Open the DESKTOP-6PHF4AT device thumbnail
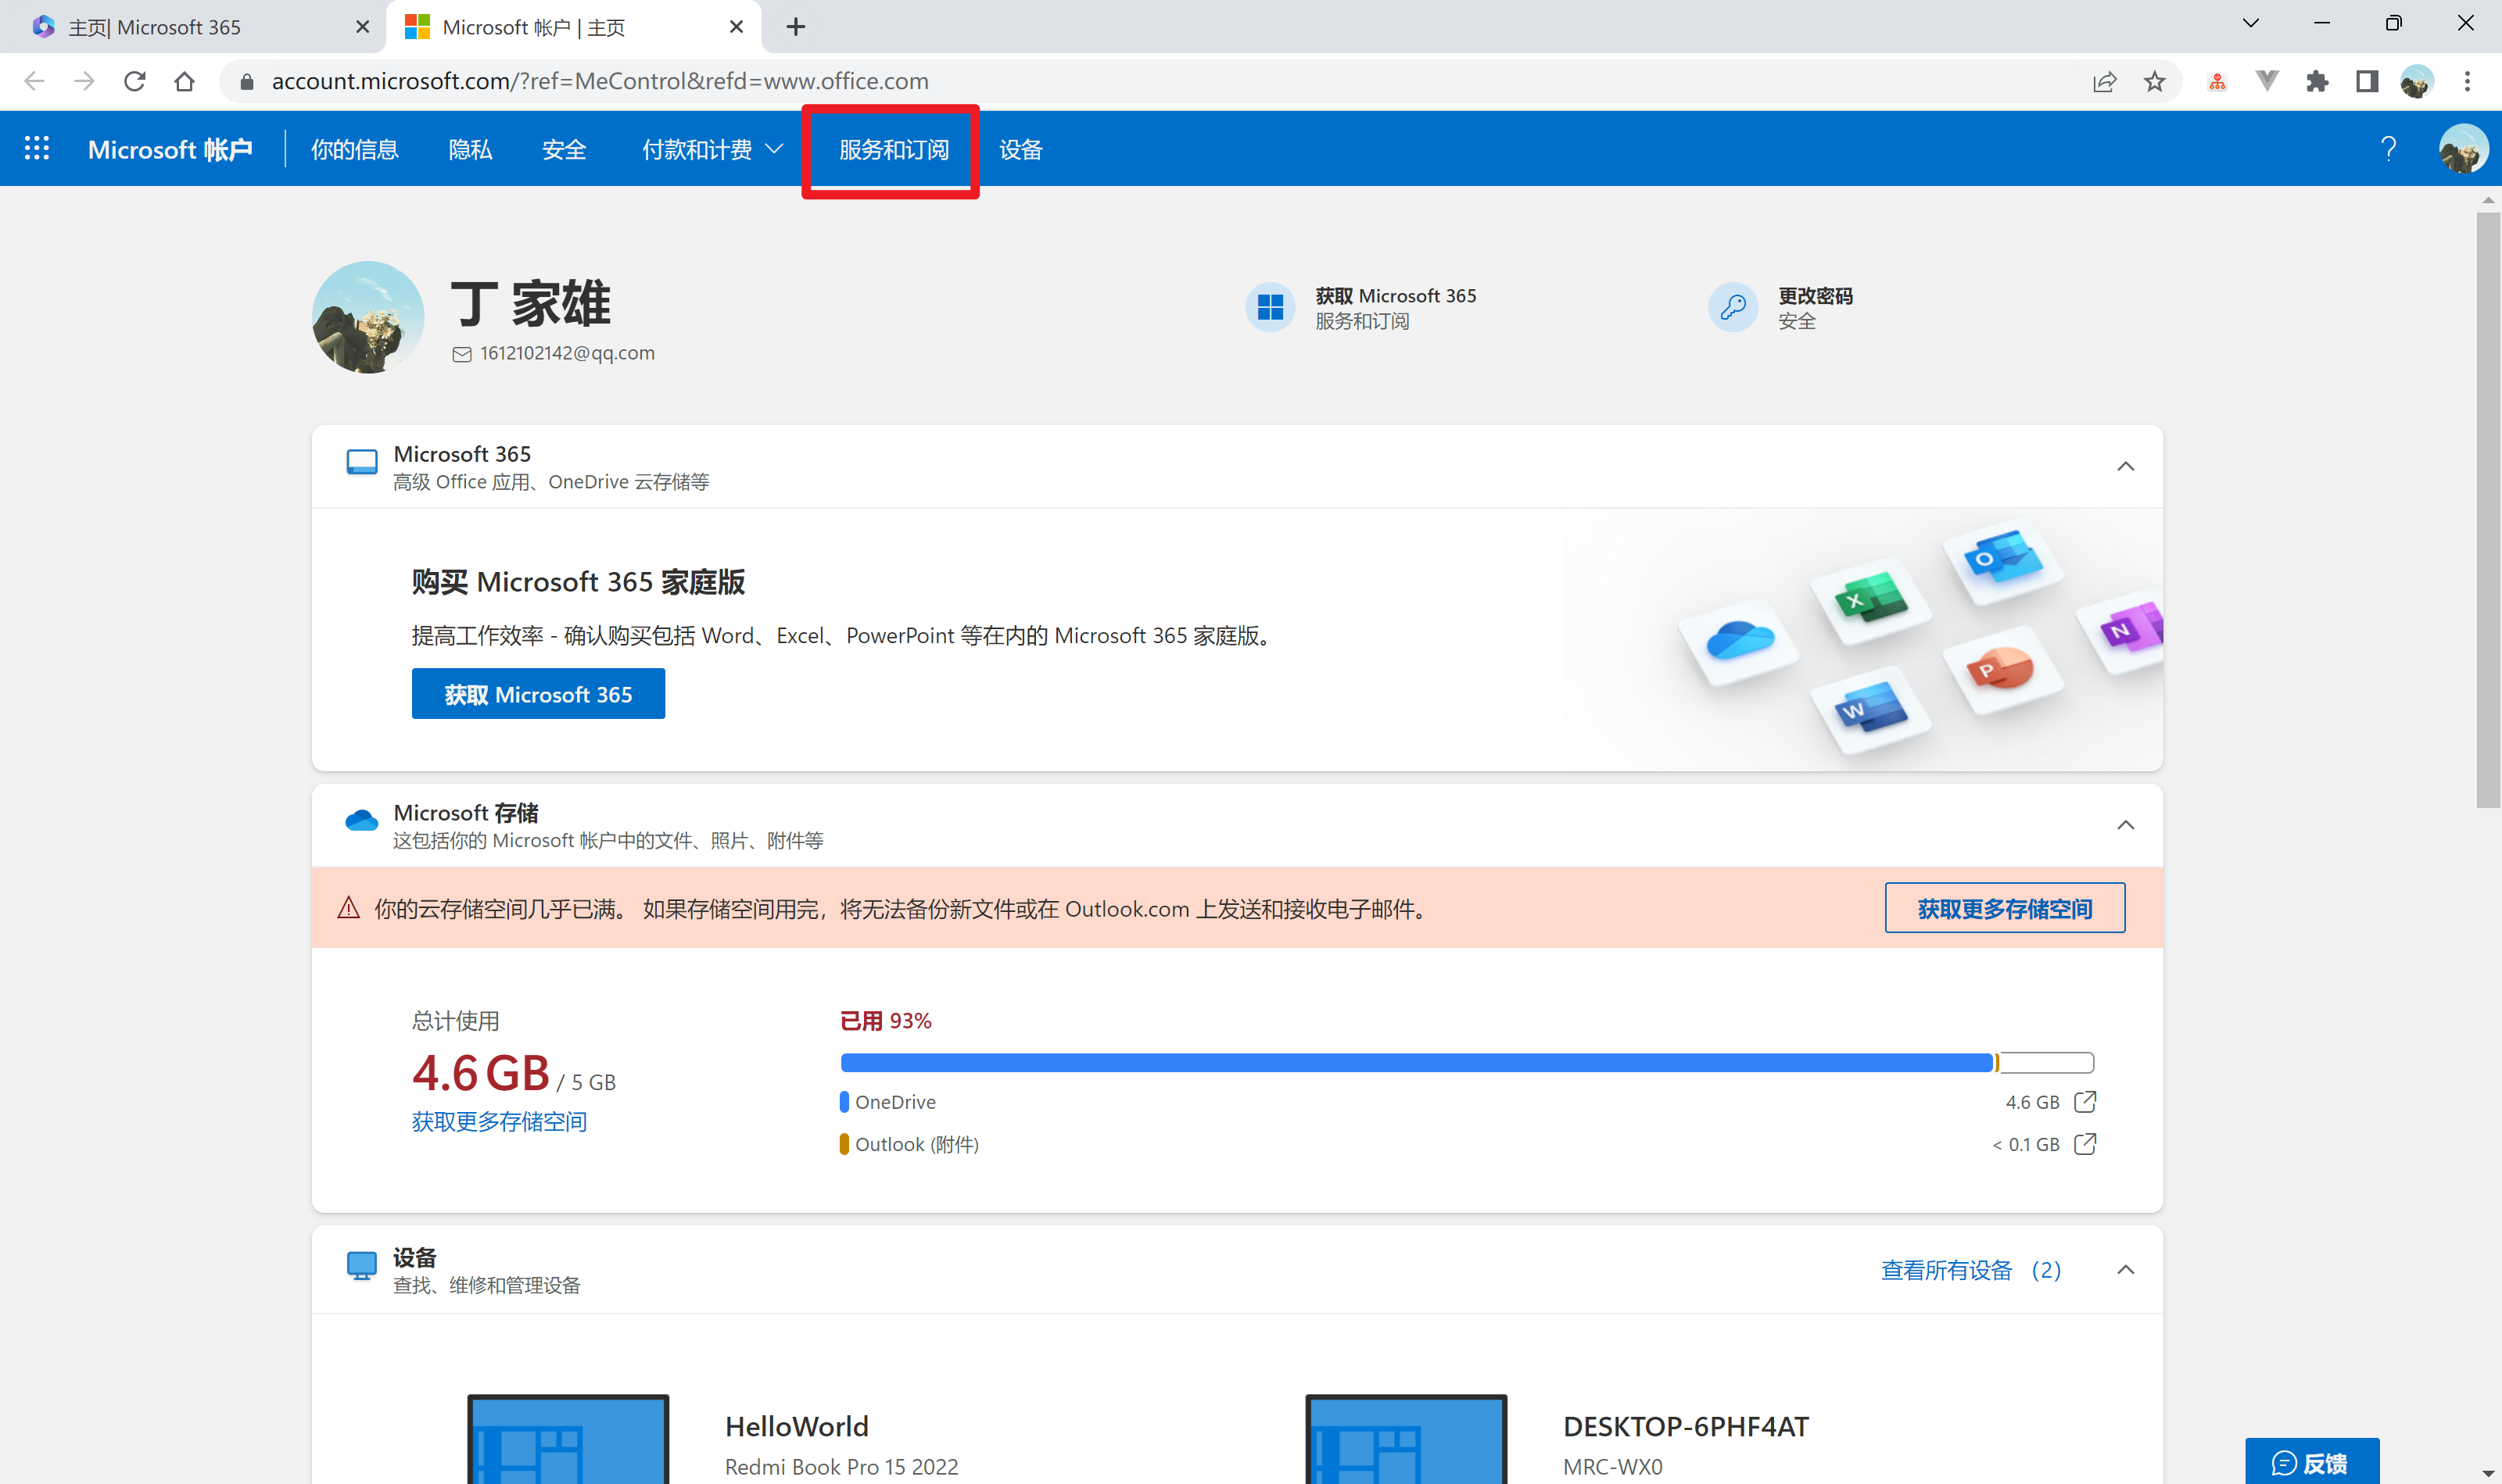2502x1484 pixels. [1406, 1439]
